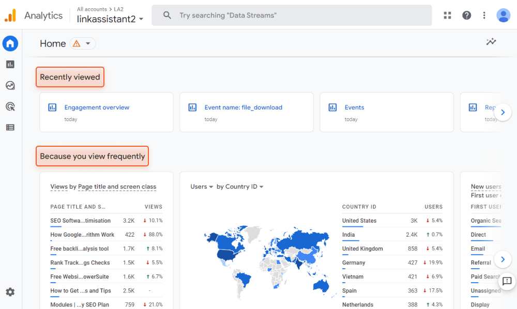Image resolution: width=517 pixels, height=309 pixels.
Task: Open the Insights sparkline icon
Action: (x=491, y=41)
